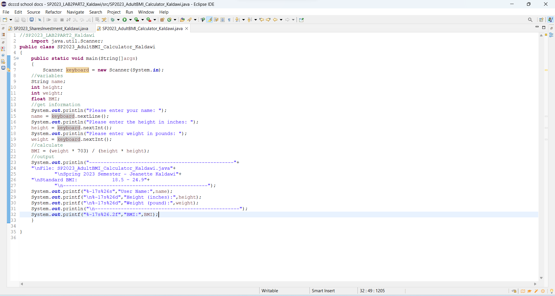This screenshot has width=555, height=296.
Task: Open the search dialog with the magnifier icon
Action: click(x=530, y=20)
